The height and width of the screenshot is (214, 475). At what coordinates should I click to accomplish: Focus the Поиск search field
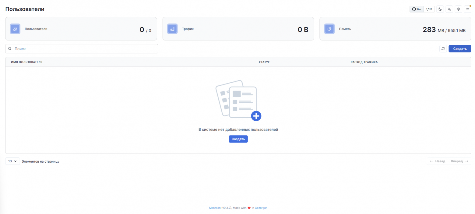tap(85, 49)
